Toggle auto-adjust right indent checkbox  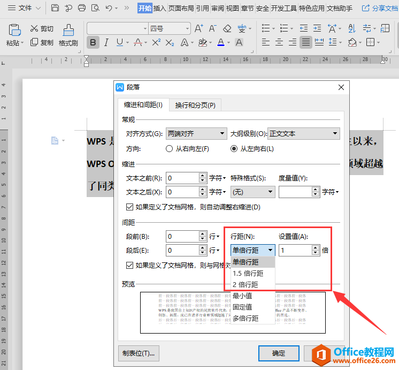point(129,207)
